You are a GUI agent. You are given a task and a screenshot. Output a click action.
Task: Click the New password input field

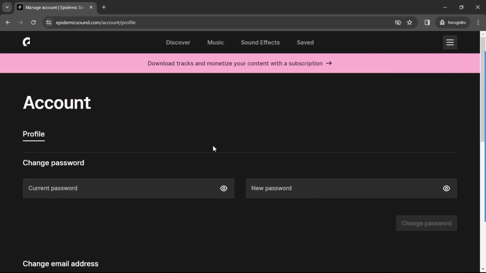pyautogui.click(x=352, y=188)
